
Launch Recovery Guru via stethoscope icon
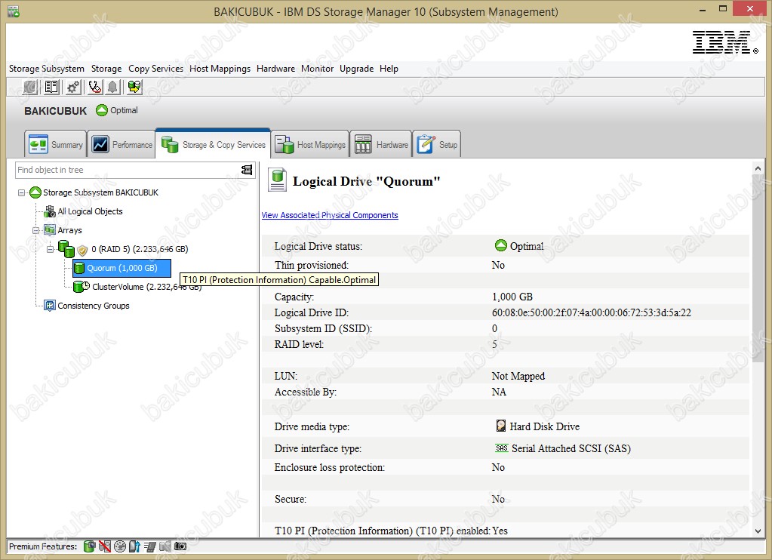[94, 88]
